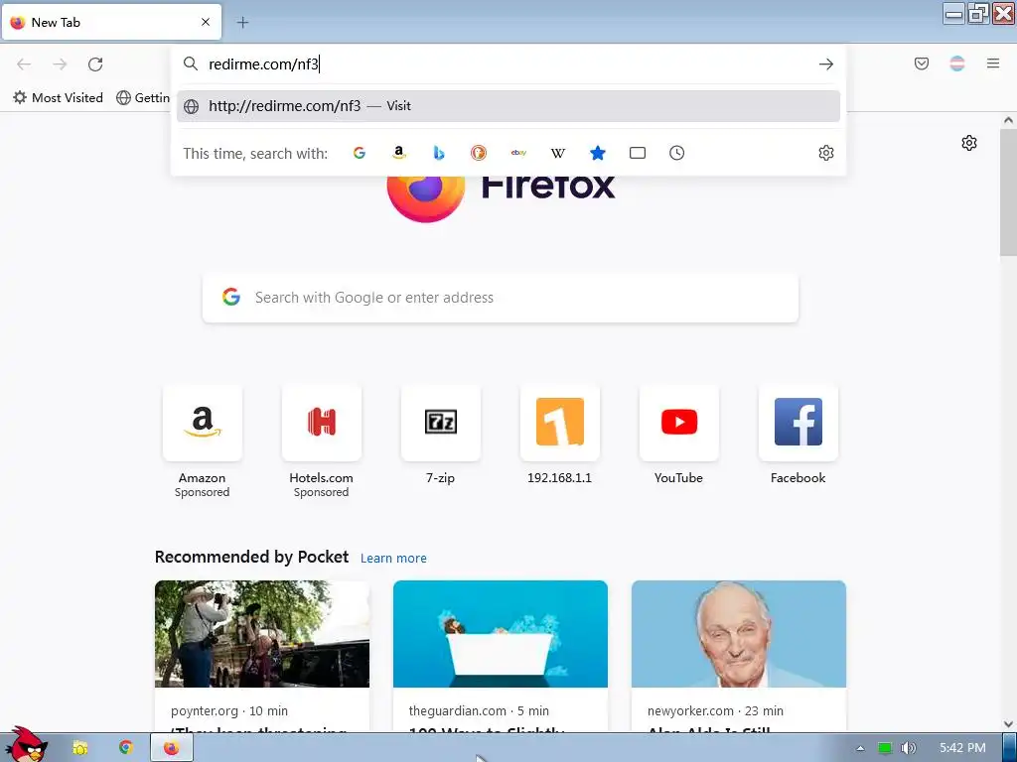The image size is (1017, 762).
Task: Open Save to Pocket button
Action: [921, 63]
